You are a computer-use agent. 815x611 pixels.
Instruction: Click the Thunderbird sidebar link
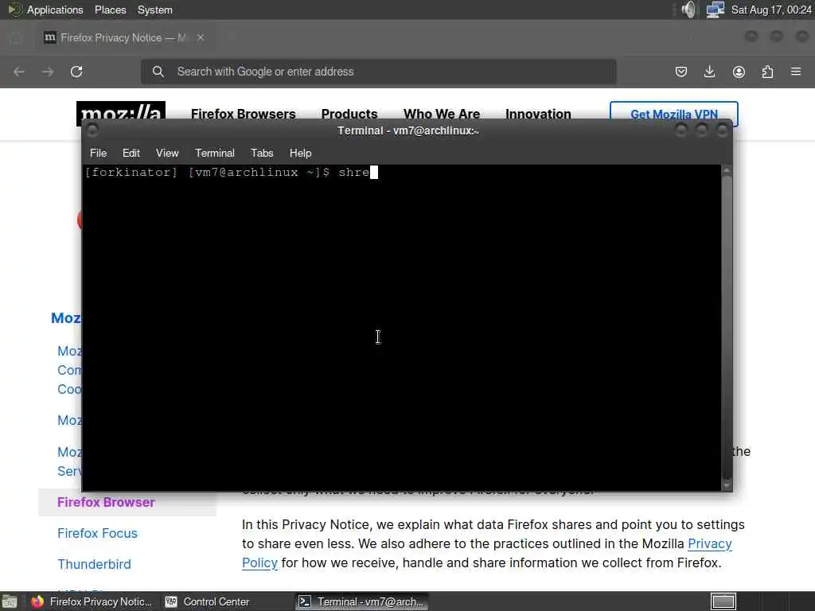pos(94,564)
